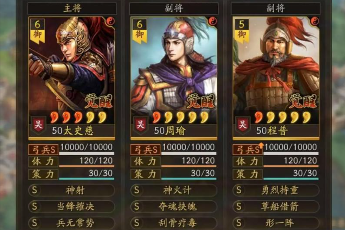Click the 5 御 cost banner on 程普

[x=242, y=31]
